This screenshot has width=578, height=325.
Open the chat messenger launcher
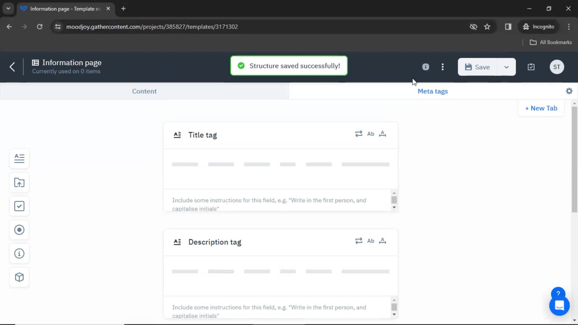tap(559, 306)
